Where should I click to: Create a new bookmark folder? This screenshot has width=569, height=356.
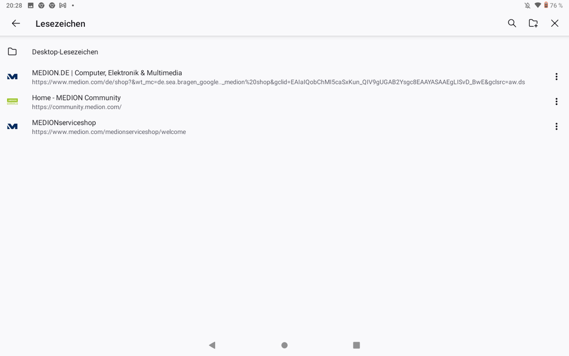(x=533, y=23)
